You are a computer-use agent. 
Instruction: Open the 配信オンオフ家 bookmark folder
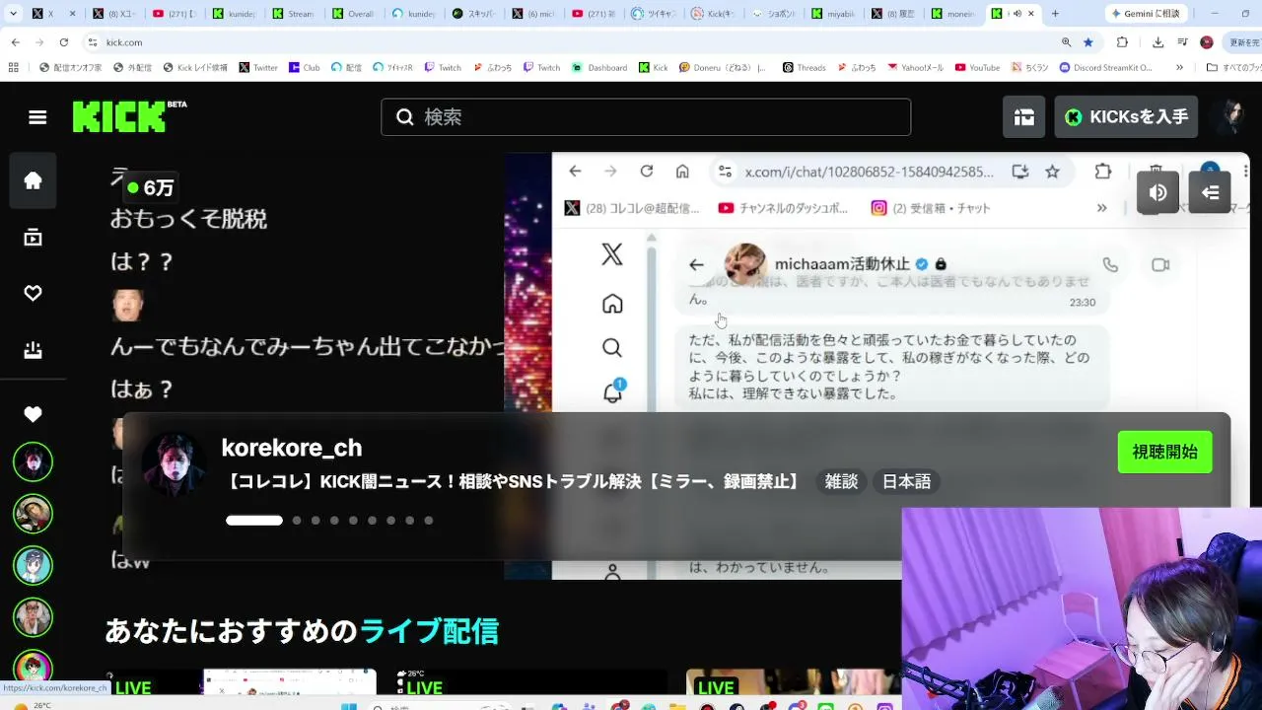point(70,68)
